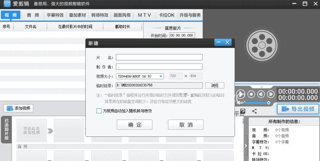Collapse the preview panel with chevron
Viewport: 320px width, 161px height.
(x=262, y=87)
